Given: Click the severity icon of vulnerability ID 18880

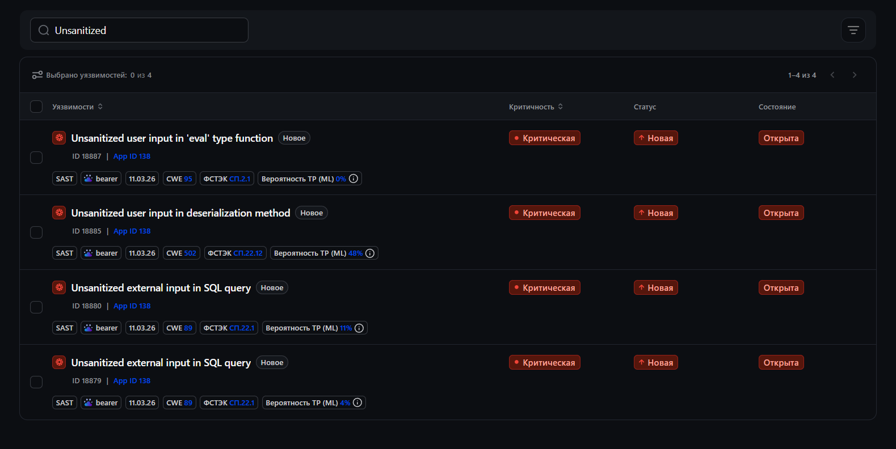Looking at the screenshot, I should [59, 287].
